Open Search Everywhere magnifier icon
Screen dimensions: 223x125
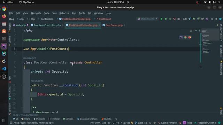(212, 19)
